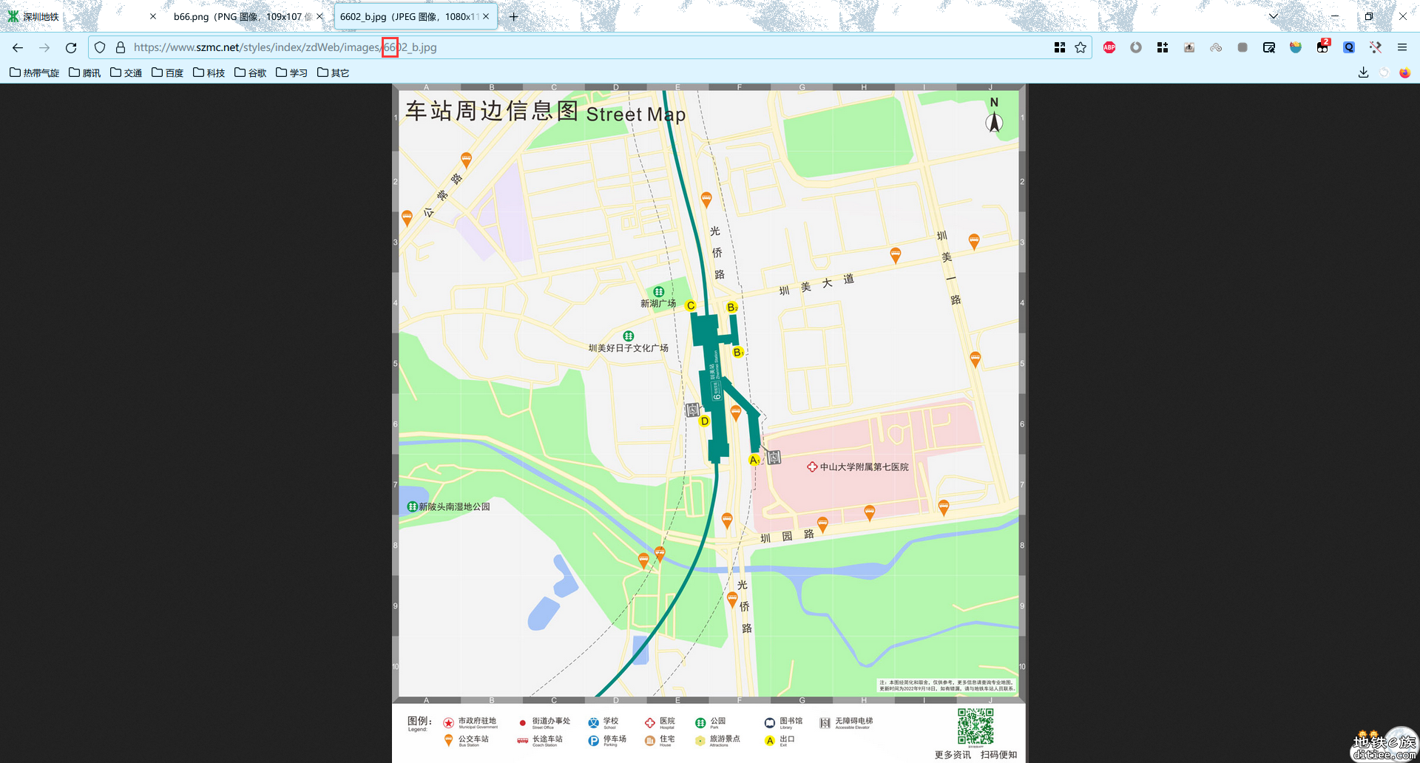Click the north compass arrow
1420x763 pixels.
[x=994, y=122]
